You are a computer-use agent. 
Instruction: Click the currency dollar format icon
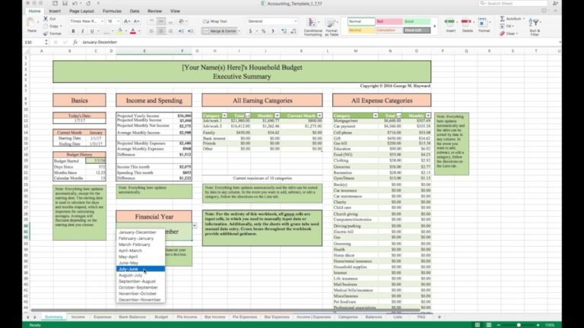point(250,31)
